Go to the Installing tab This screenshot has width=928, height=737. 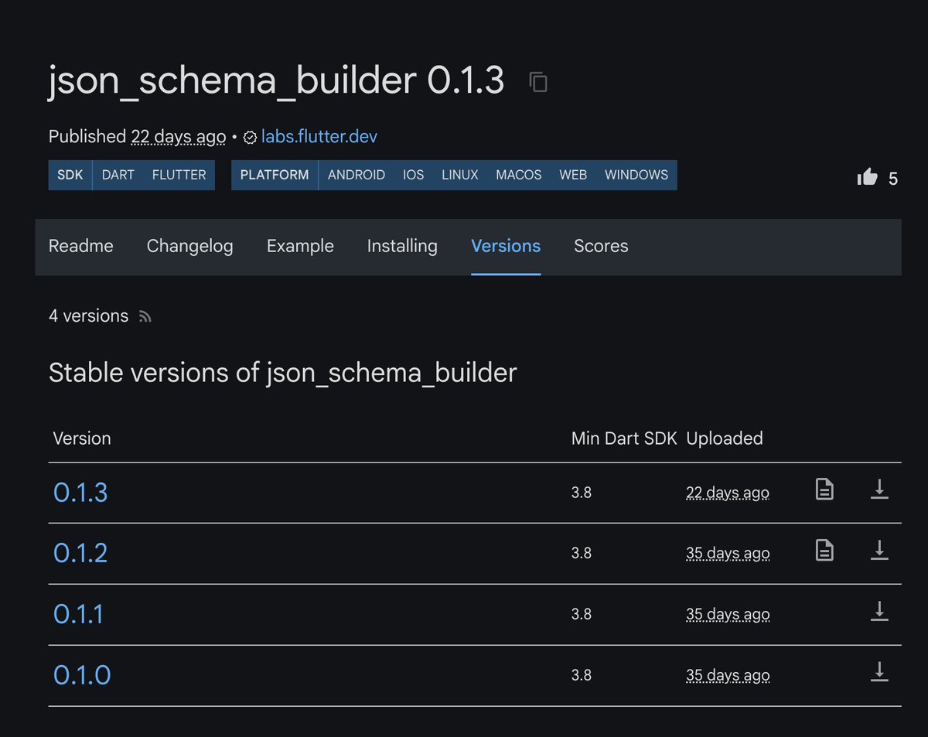(x=402, y=246)
